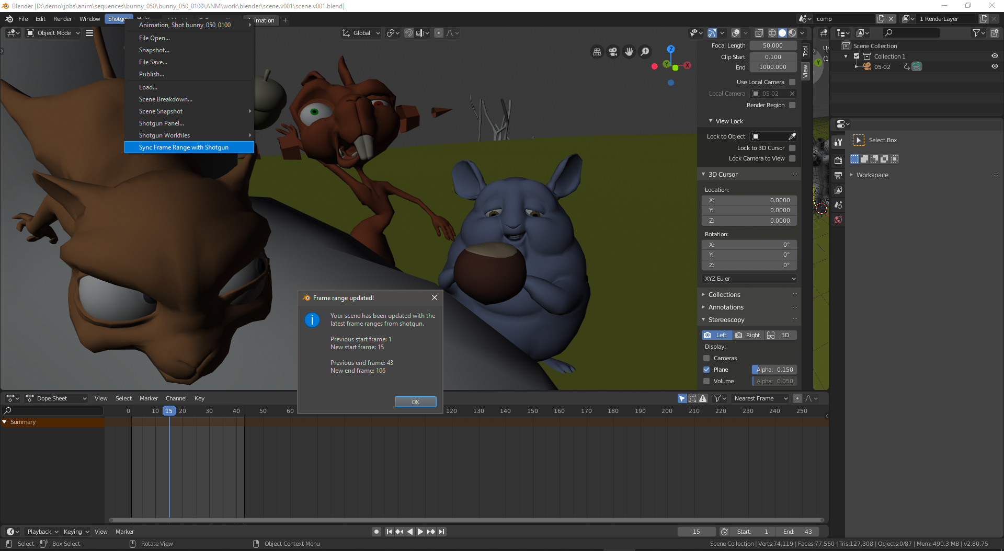1004x551 pixels.
Task: Toggle the show gizmo icon
Action: (712, 33)
